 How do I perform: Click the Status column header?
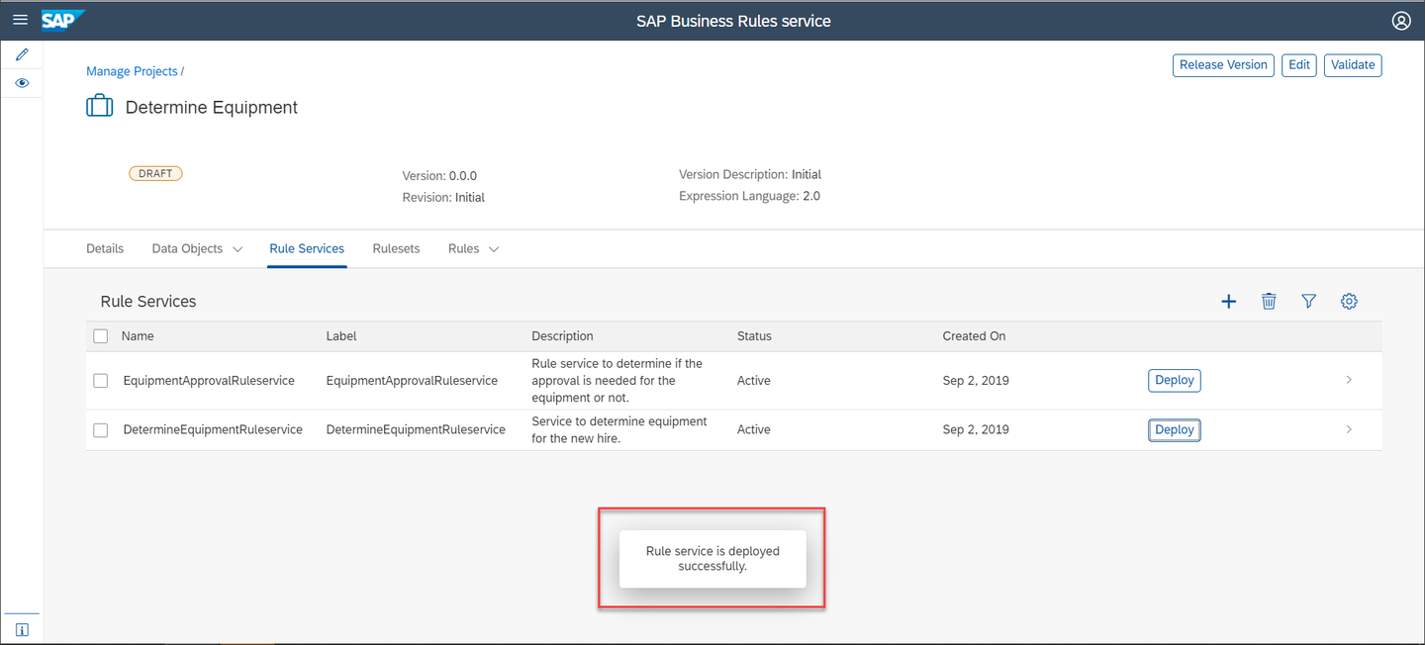(x=754, y=336)
